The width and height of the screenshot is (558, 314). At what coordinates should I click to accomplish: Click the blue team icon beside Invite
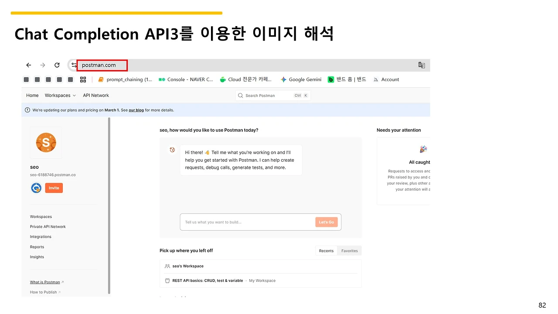36,188
